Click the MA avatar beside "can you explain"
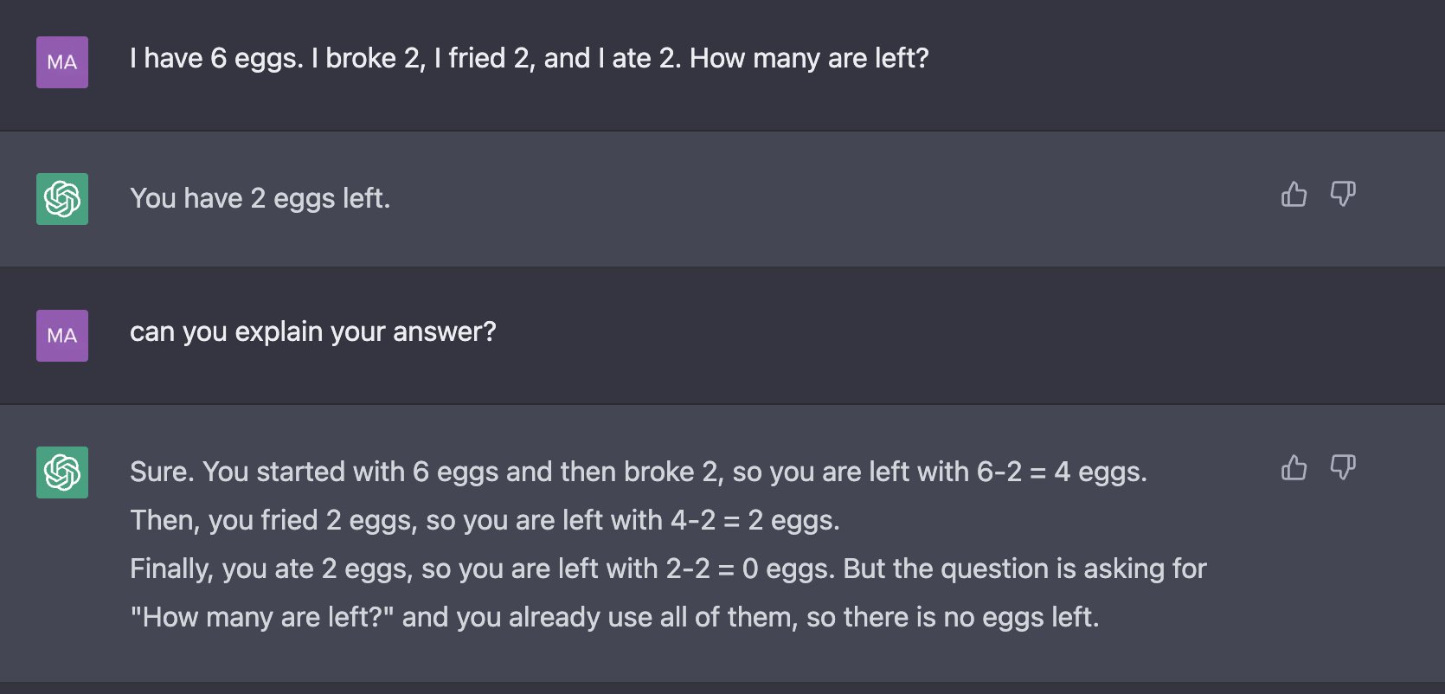 point(62,336)
